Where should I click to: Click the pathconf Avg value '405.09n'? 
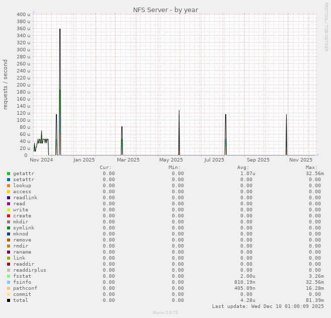click(245, 288)
